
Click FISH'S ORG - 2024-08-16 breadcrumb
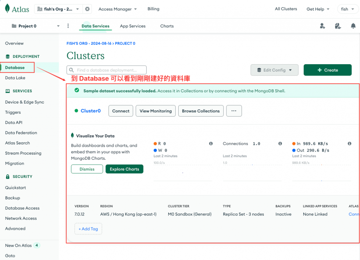[x=89, y=43]
